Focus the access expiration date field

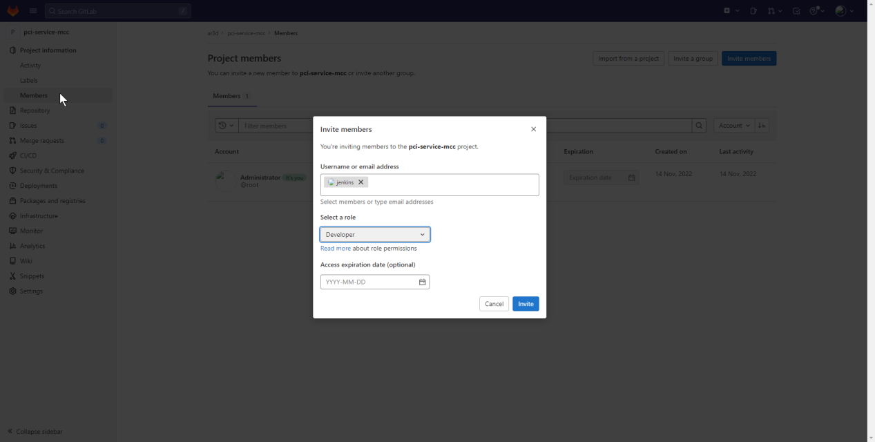point(369,282)
